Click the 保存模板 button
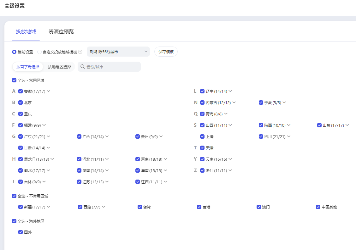356x250 pixels. click(x=166, y=52)
